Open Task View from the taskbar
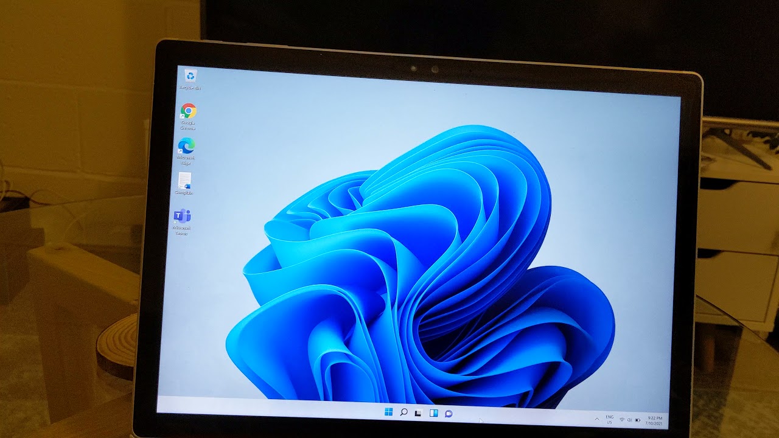 [x=418, y=413]
